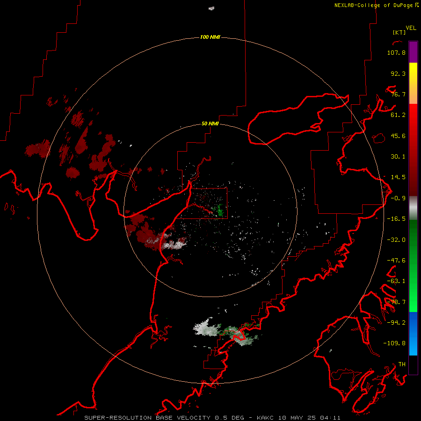
Task: Click the -109.8 value on the velocity scale
Action: (394, 343)
